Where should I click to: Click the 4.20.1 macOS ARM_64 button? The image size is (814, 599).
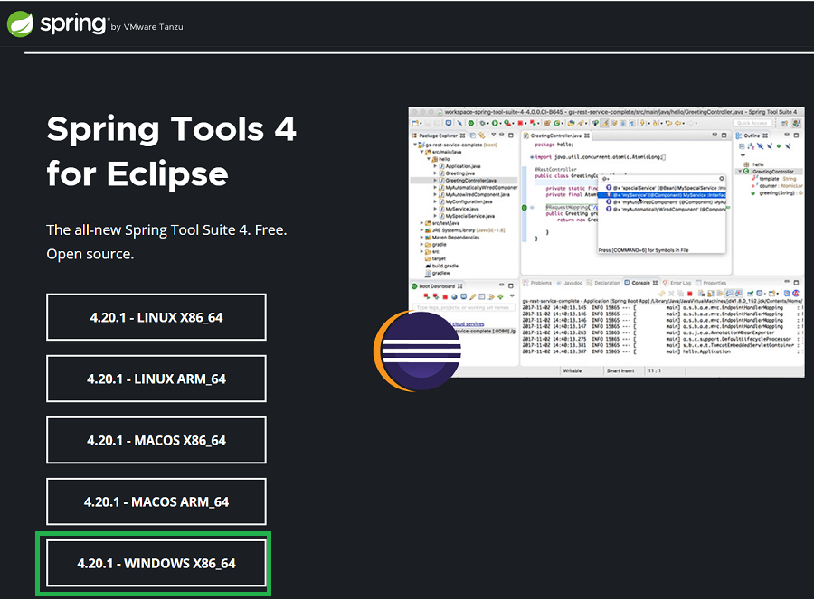156,502
